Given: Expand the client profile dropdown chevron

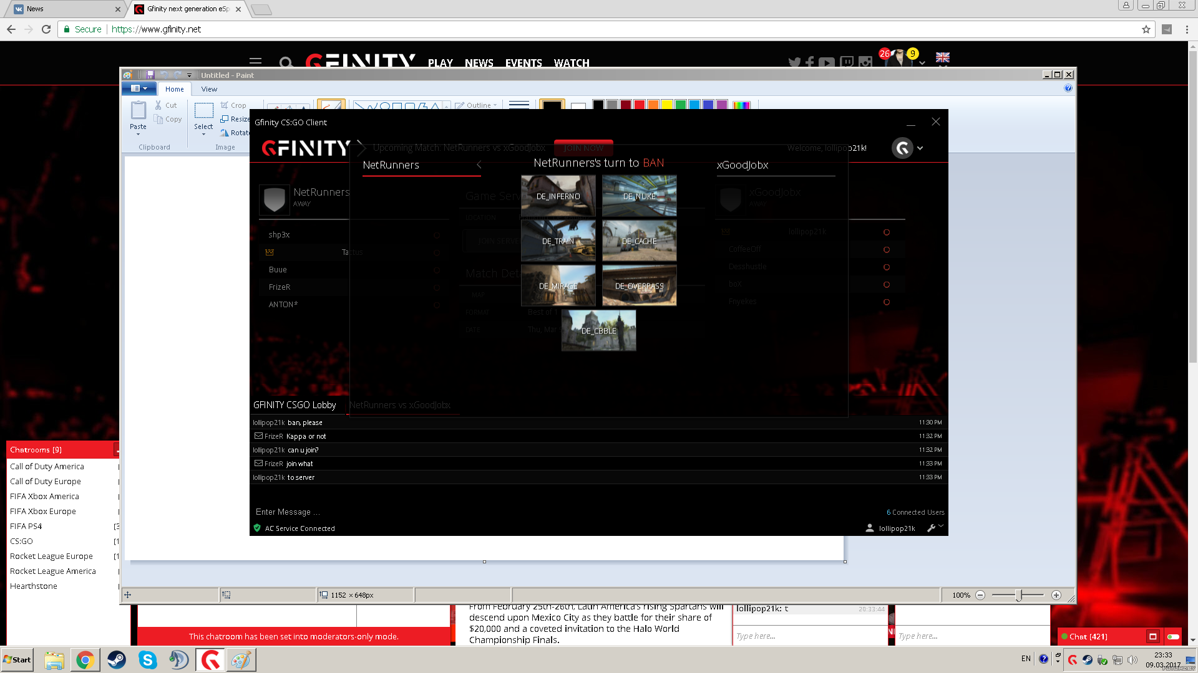Looking at the screenshot, I should tap(920, 148).
